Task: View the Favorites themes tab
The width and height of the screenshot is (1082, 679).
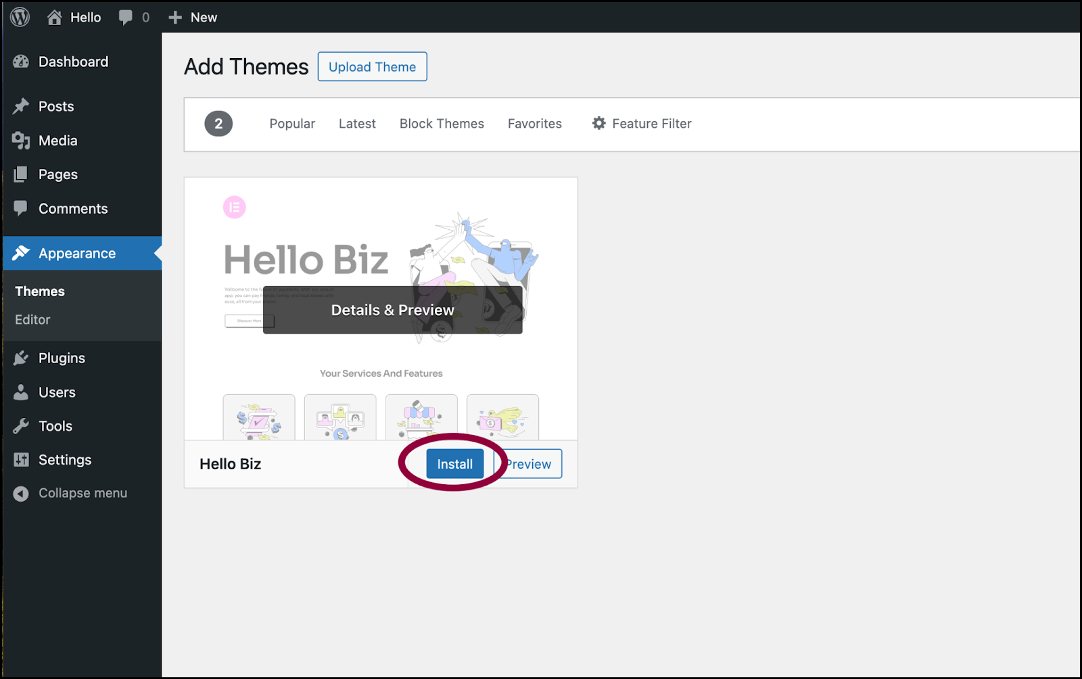Action: (x=535, y=124)
